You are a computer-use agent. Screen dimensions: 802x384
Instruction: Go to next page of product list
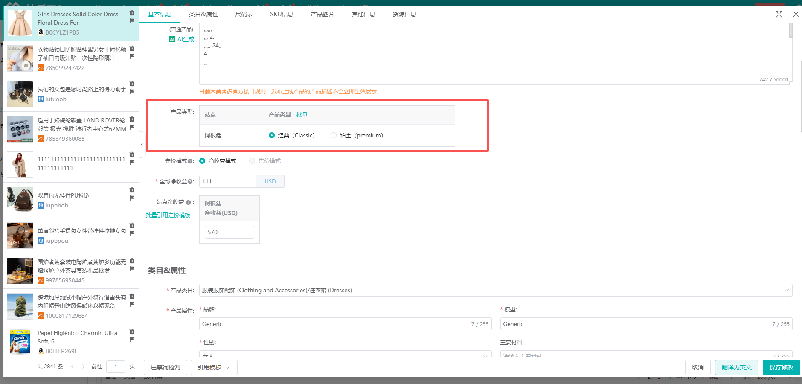(83, 367)
